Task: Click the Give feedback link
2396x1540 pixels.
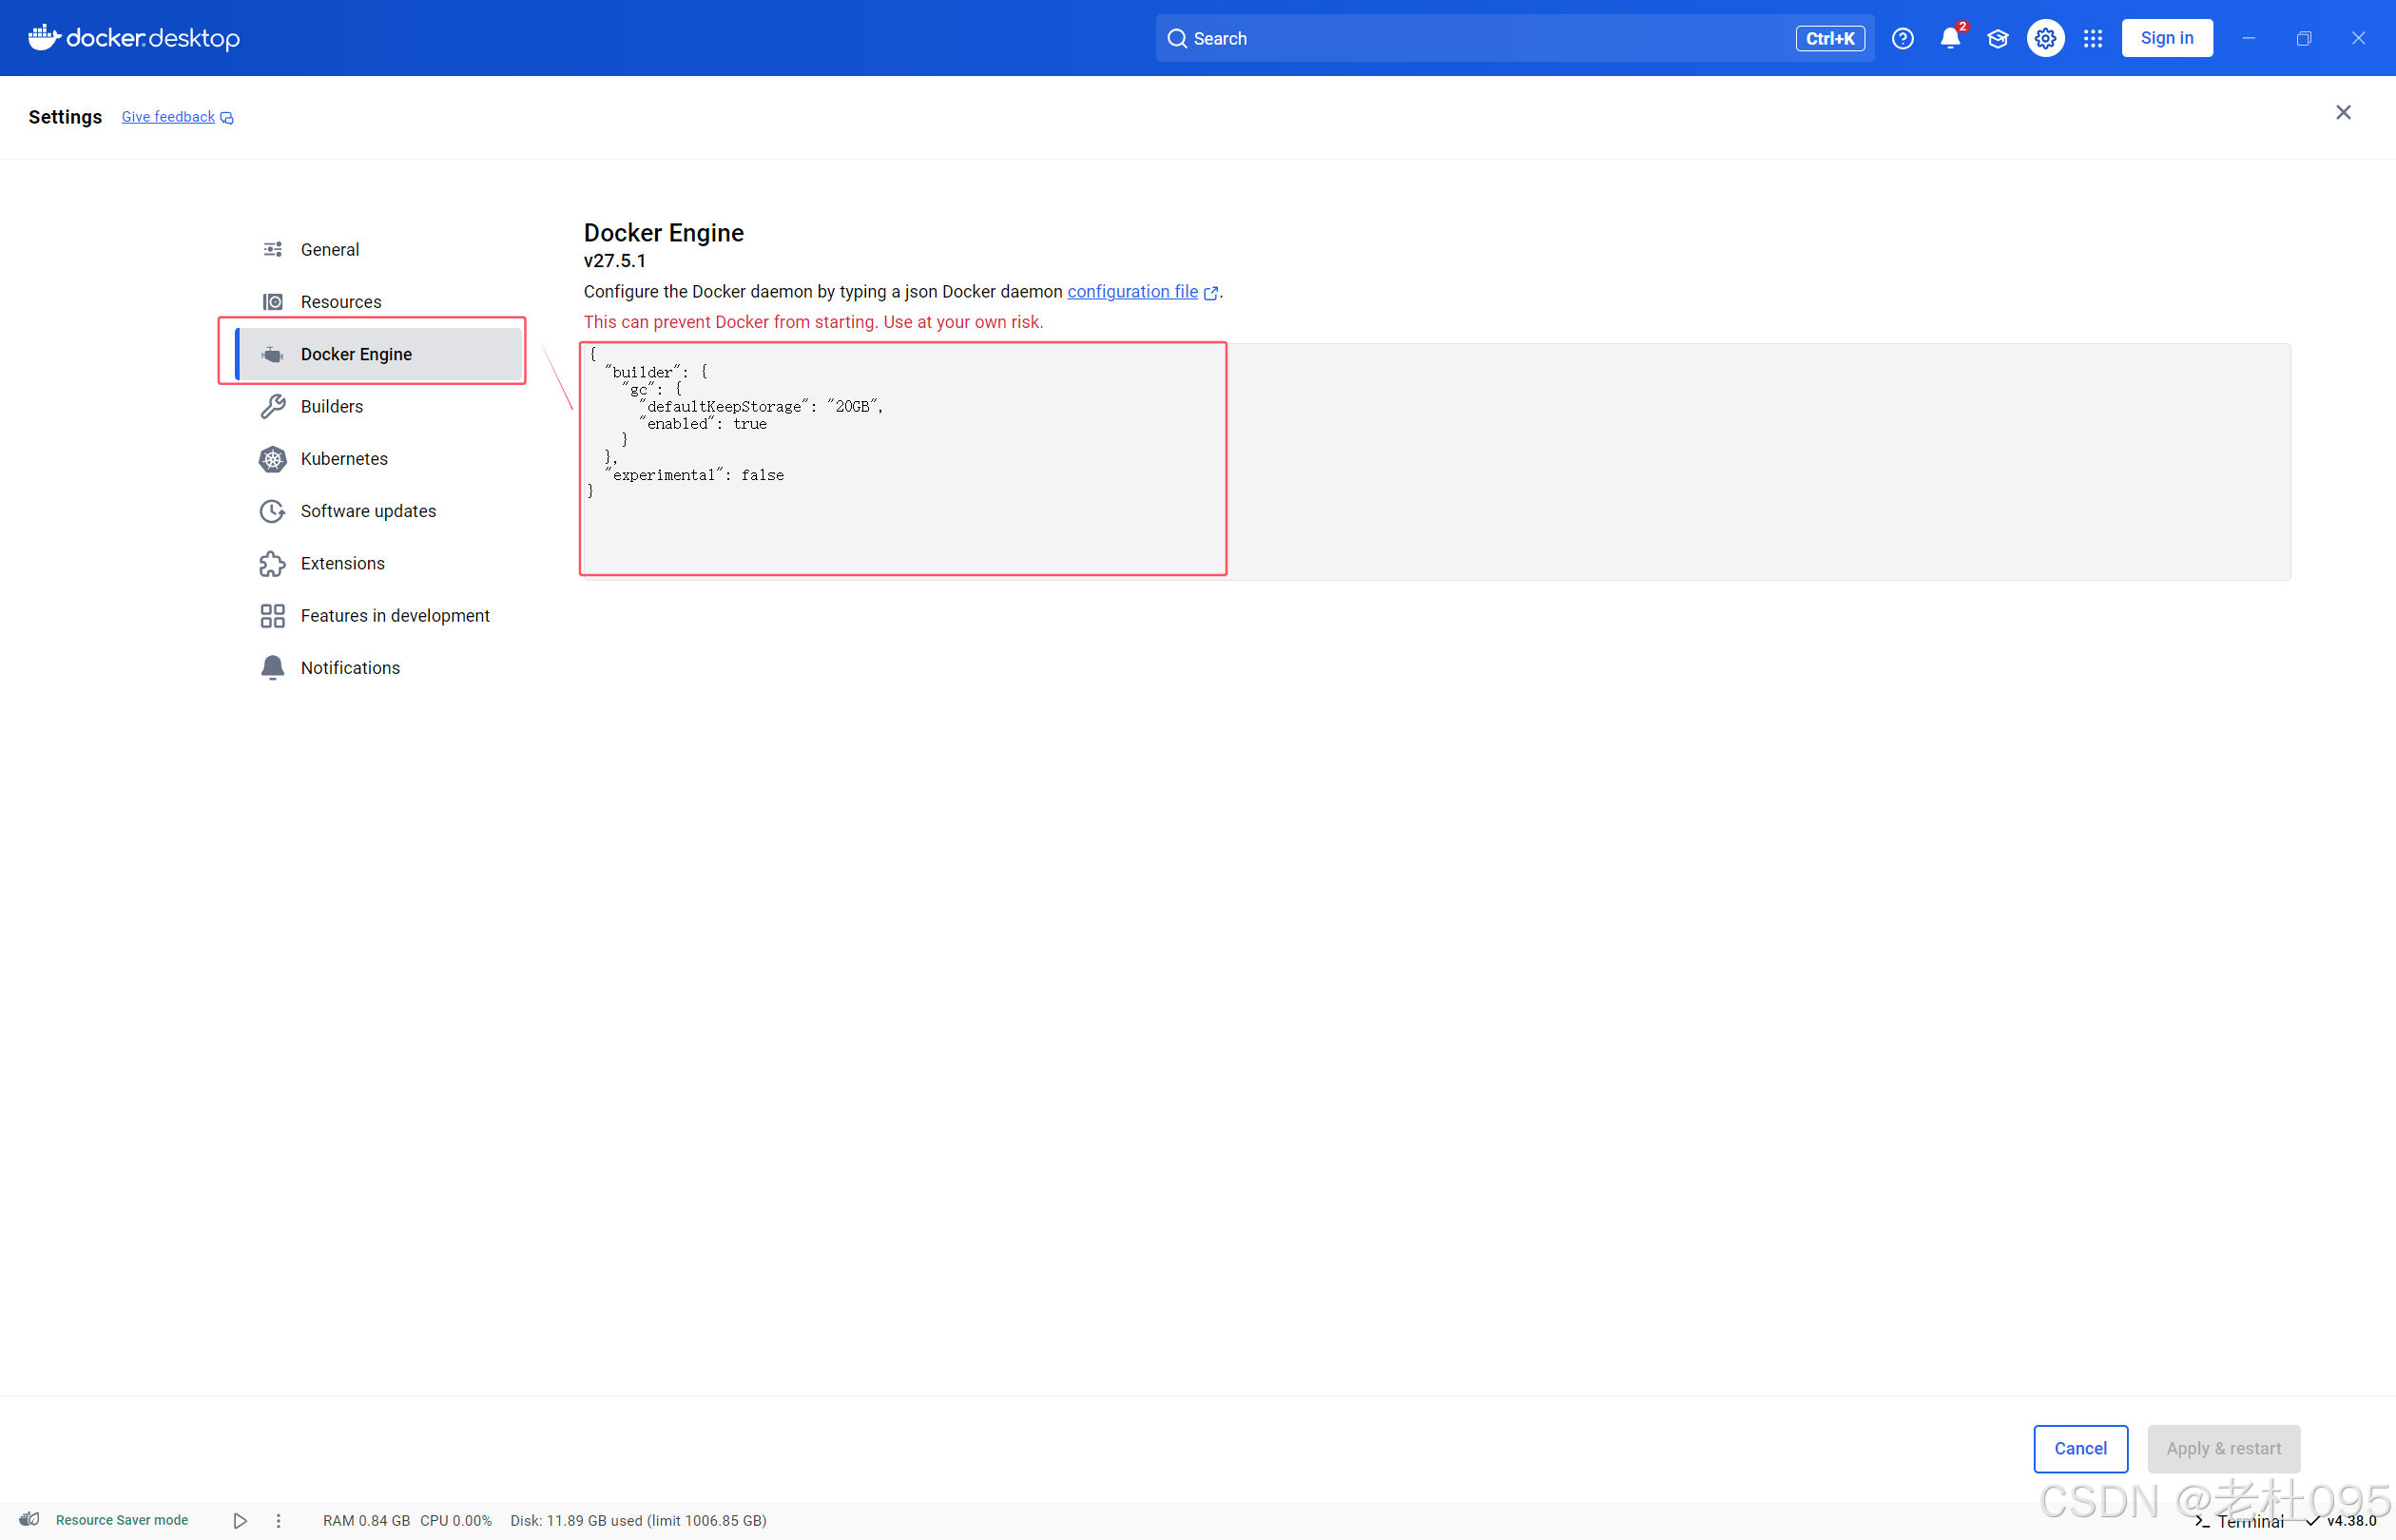Action: (168, 117)
